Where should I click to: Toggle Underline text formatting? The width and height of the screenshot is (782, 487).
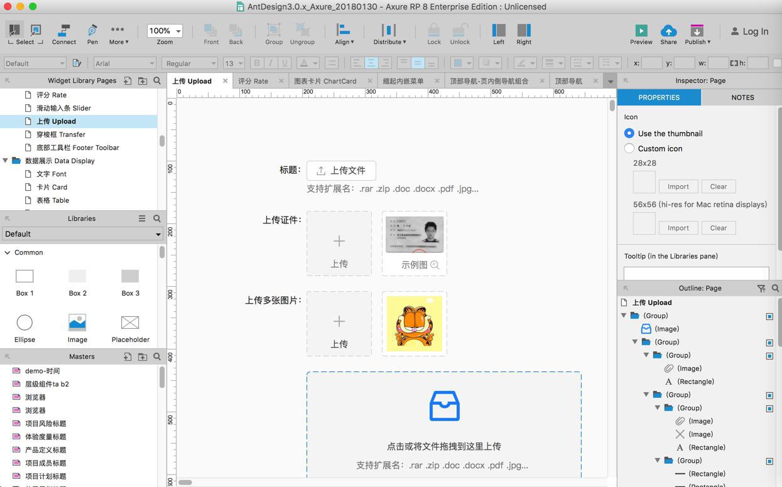click(x=285, y=63)
